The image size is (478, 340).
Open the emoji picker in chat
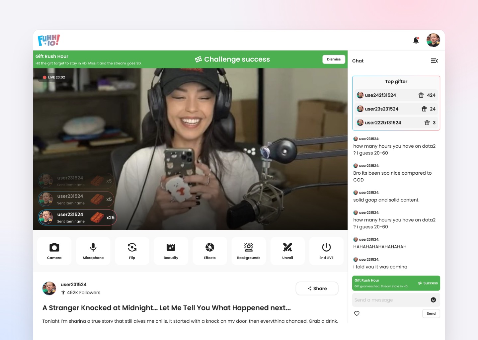[x=433, y=300]
